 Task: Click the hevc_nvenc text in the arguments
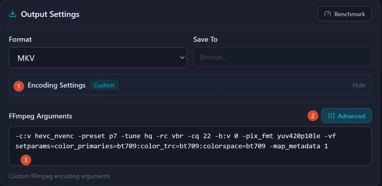click(54, 136)
